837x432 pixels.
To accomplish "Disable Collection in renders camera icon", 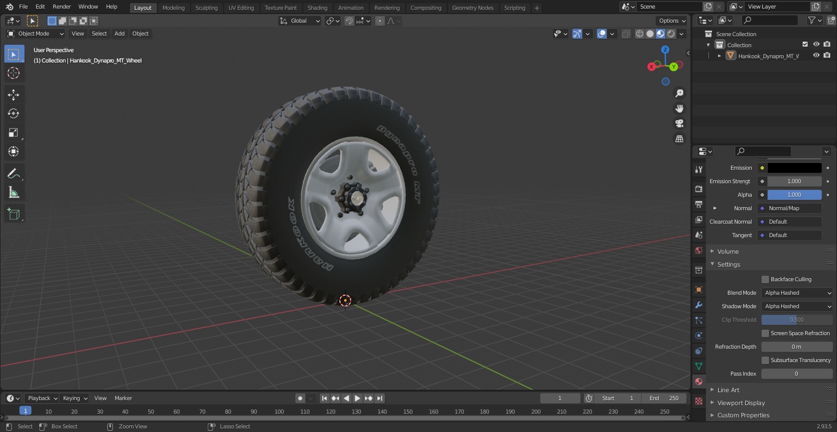I will point(827,45).
